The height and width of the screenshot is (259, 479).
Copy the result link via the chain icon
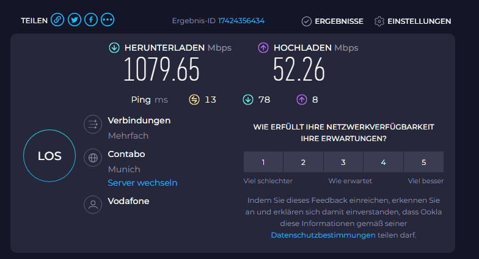(x=57, y=20)
